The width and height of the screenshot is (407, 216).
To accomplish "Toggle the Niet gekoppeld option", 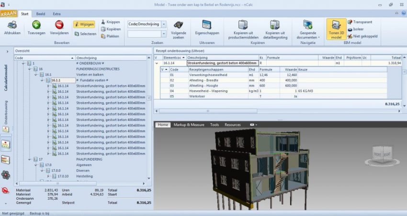I will [x=362, y=36].
